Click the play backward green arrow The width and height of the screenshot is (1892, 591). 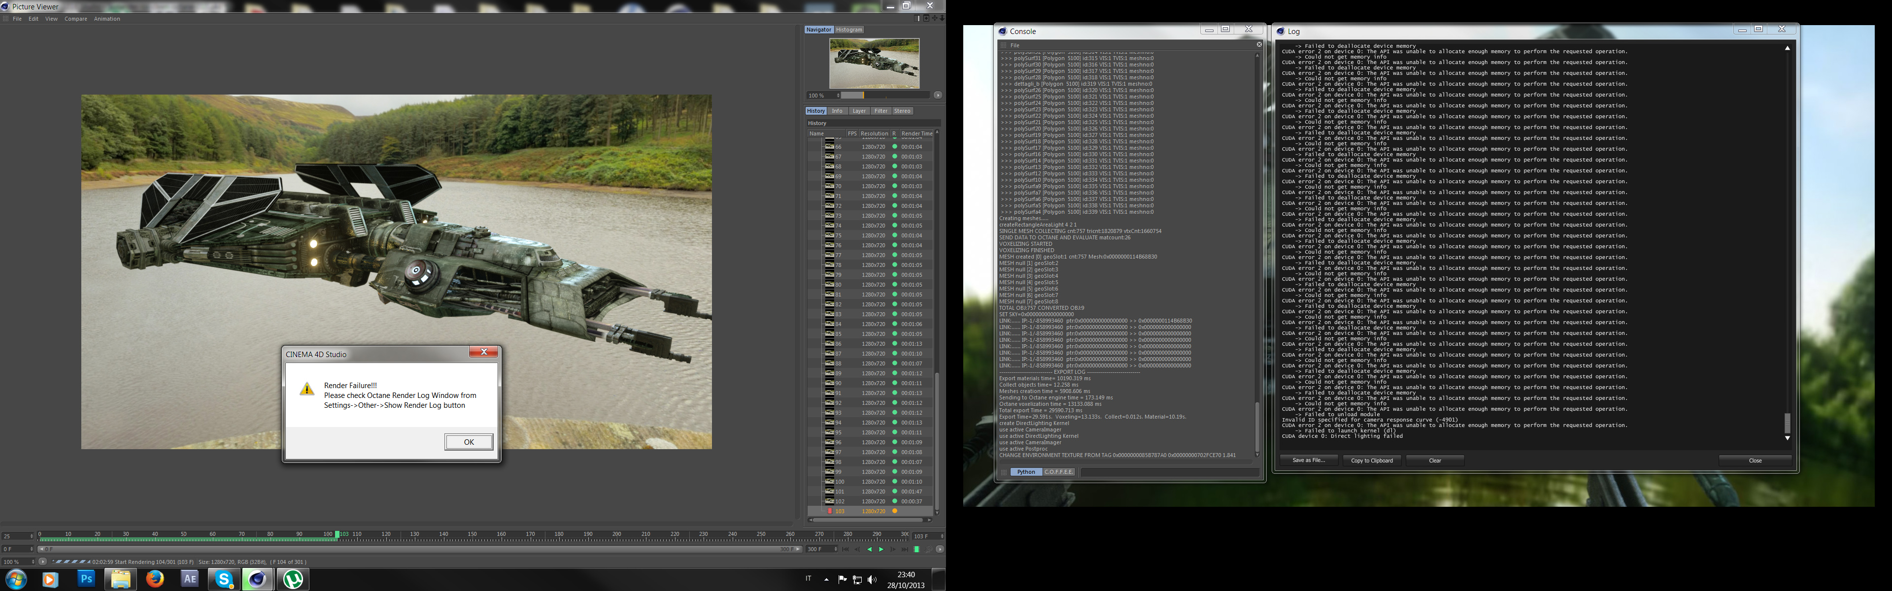[x=870, y=549]
